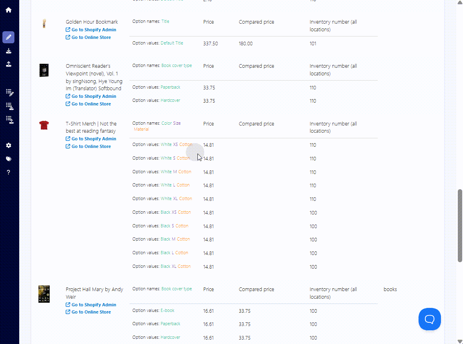The image size is (463, 344).
Task: Select the pencil edit icon in sidebar
Action: click(8, 37)
